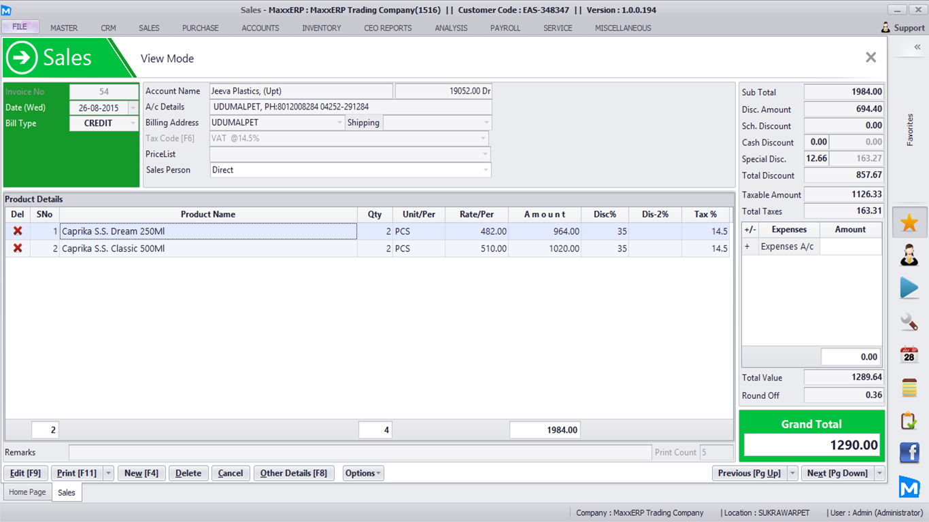Open the INVENTORY menu
Screen dimensions: 929x522
pyautogui.click(x=322, y=28)
